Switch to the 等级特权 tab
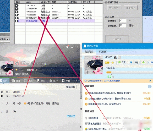Image resolution: width=153 pixels, height=131 pixels. click(x=103, y=52)
